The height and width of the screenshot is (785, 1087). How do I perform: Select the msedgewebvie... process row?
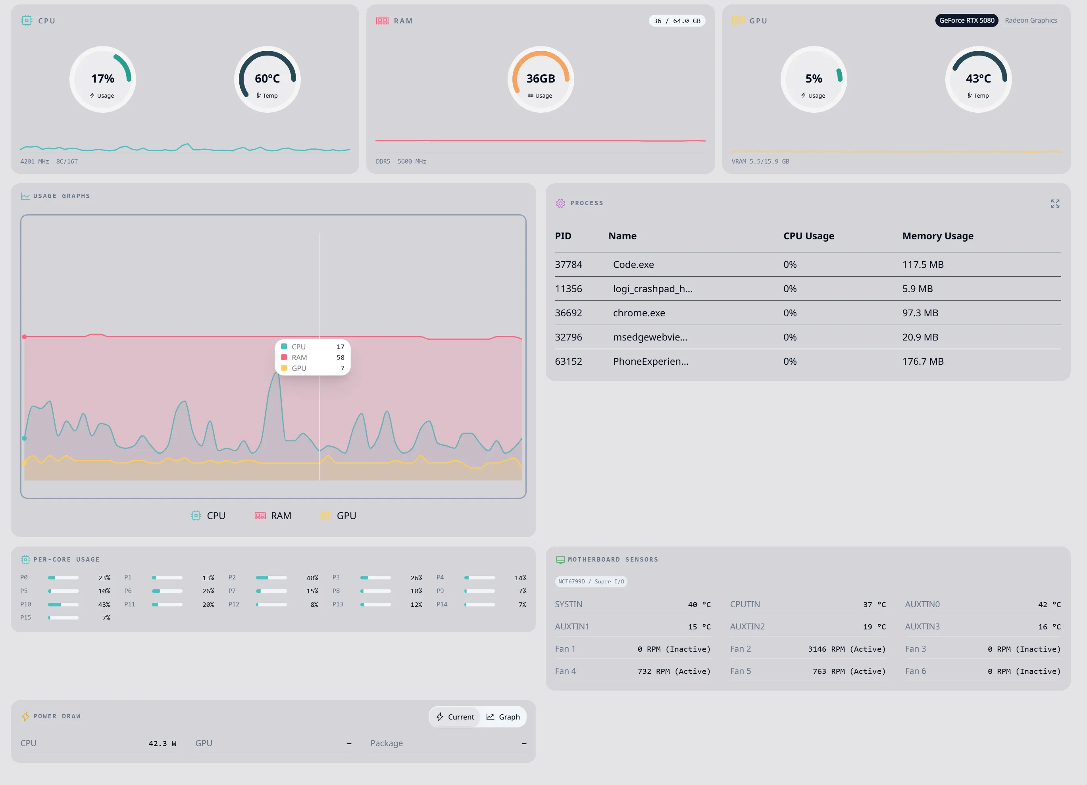point(808,337)
